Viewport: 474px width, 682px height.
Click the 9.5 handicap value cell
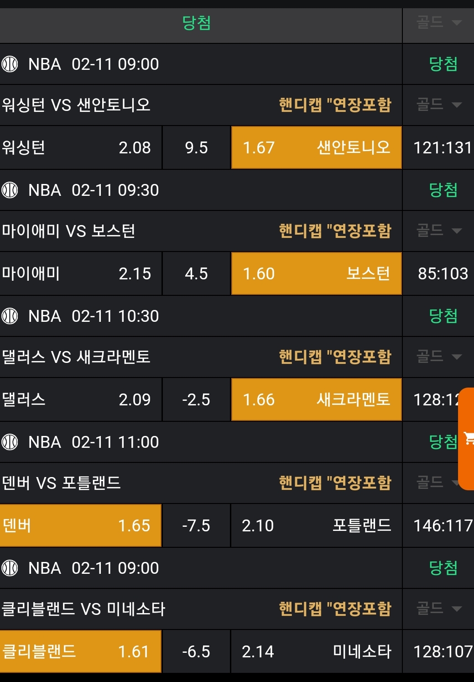(196, 148)
